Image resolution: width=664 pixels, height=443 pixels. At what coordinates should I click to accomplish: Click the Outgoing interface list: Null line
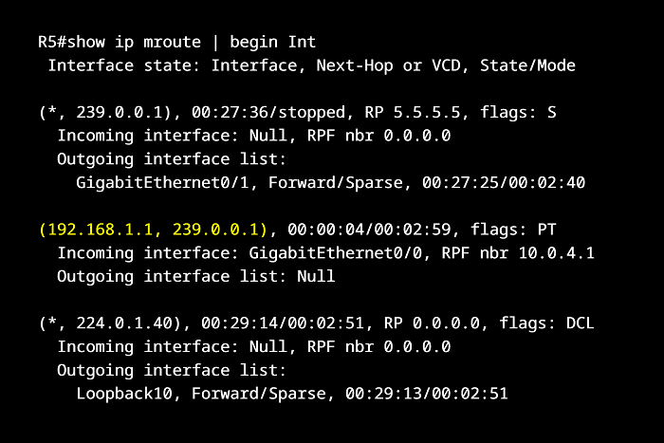[x=196, y=276]
